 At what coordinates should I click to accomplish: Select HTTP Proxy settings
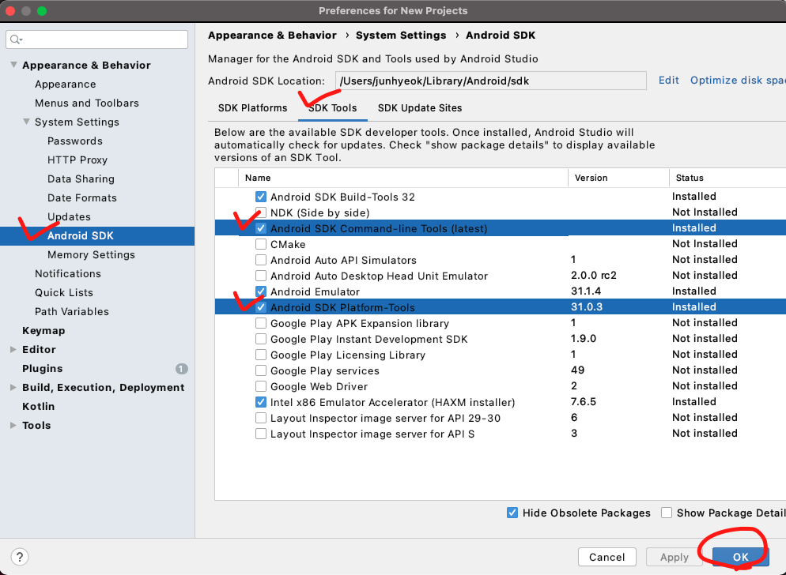pyautogui.click(x=77, y=160)
